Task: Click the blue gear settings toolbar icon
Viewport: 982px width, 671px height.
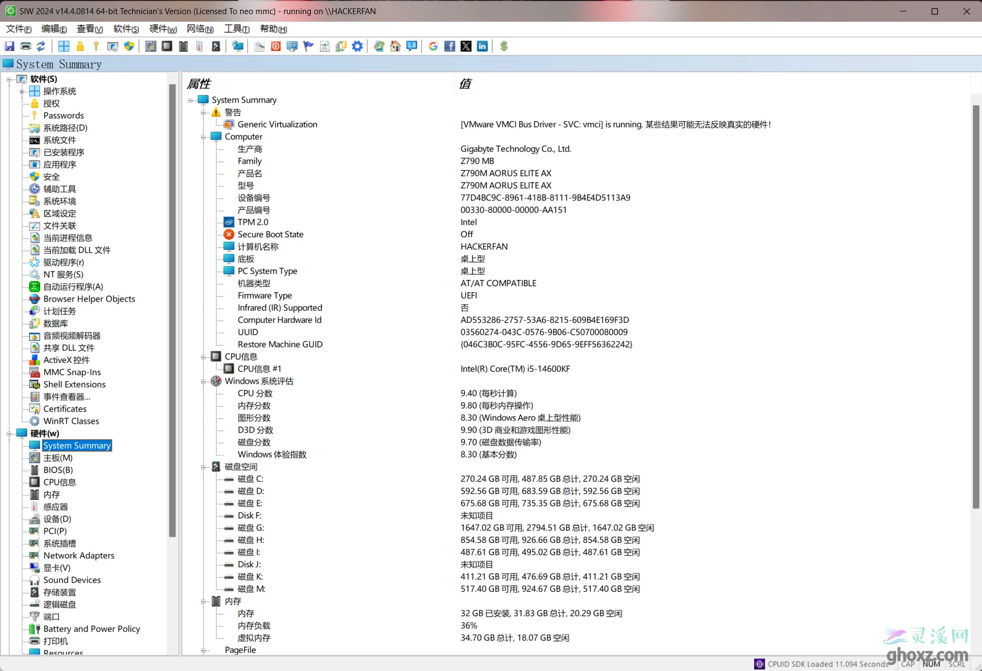Action: [x=357, y=46]
